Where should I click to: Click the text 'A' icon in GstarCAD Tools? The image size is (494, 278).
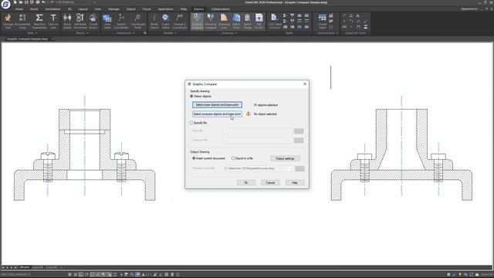(357, 15)
